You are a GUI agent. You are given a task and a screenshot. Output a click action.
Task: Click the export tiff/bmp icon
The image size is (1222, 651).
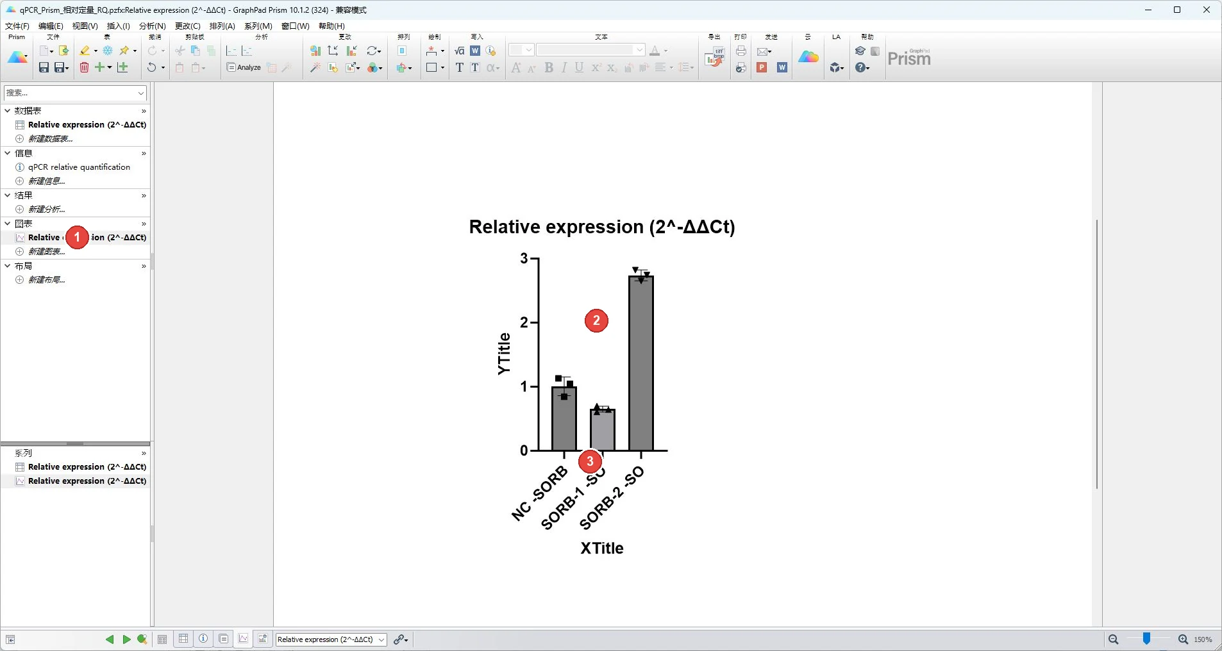pyautogui.click(x=714, y=58)
